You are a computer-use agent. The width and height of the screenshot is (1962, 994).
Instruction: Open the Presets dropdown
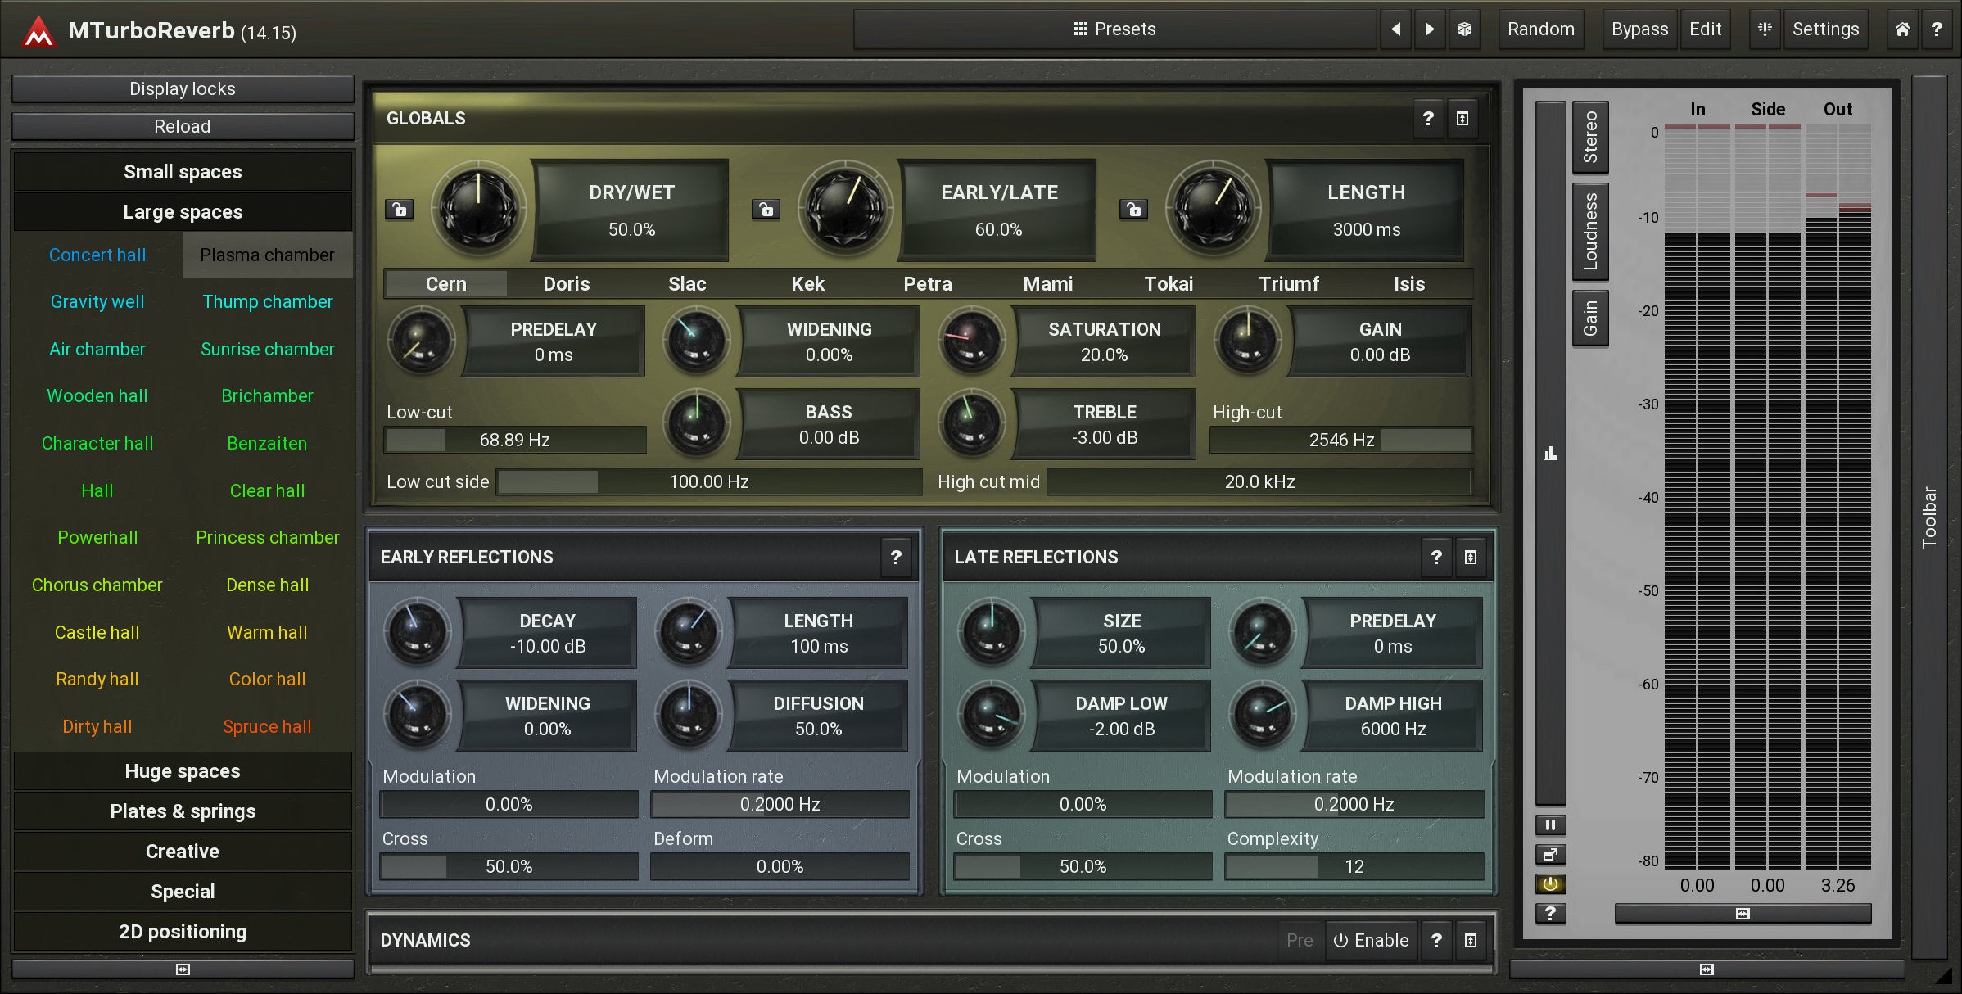coord(1114,29)
